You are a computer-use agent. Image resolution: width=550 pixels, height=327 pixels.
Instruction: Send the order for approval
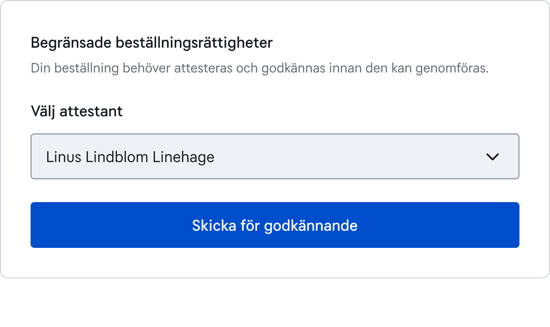click(x=275, y=225)
